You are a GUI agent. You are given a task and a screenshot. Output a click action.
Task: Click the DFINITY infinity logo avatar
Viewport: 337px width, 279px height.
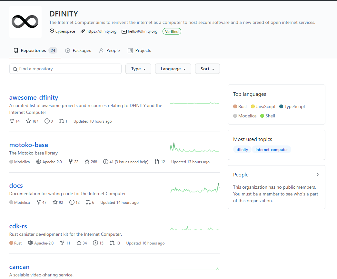(25, 22)
